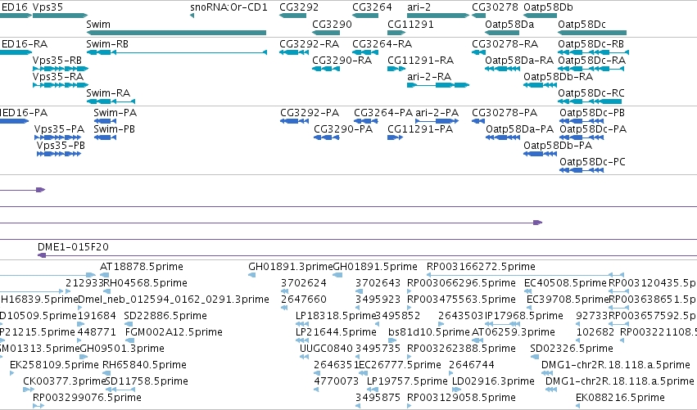This screenshot has height=410, width=697.
Task: Select the CG11291 gene label
Action: tap(410, 24)
